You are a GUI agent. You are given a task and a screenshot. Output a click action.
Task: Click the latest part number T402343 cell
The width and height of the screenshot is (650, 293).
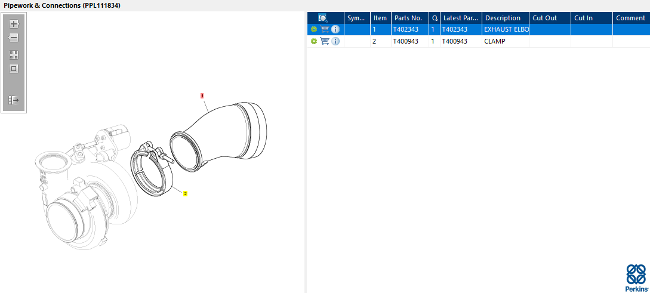(x=461, y=29)
